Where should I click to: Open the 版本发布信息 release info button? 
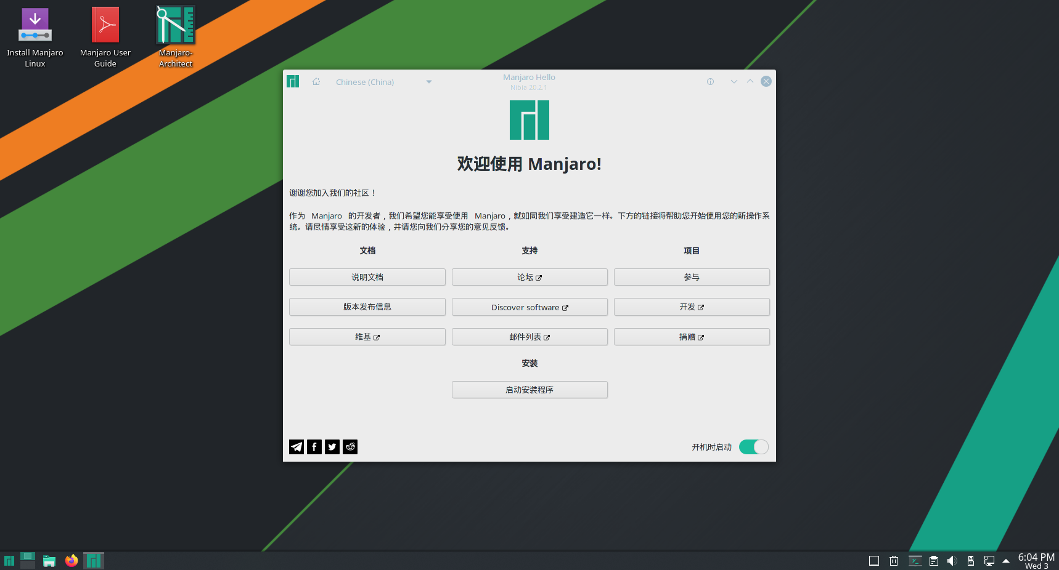pos(367,307)
